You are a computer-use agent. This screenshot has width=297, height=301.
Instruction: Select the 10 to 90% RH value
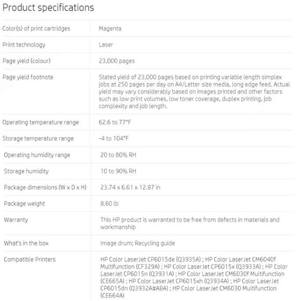click(118, 171)
